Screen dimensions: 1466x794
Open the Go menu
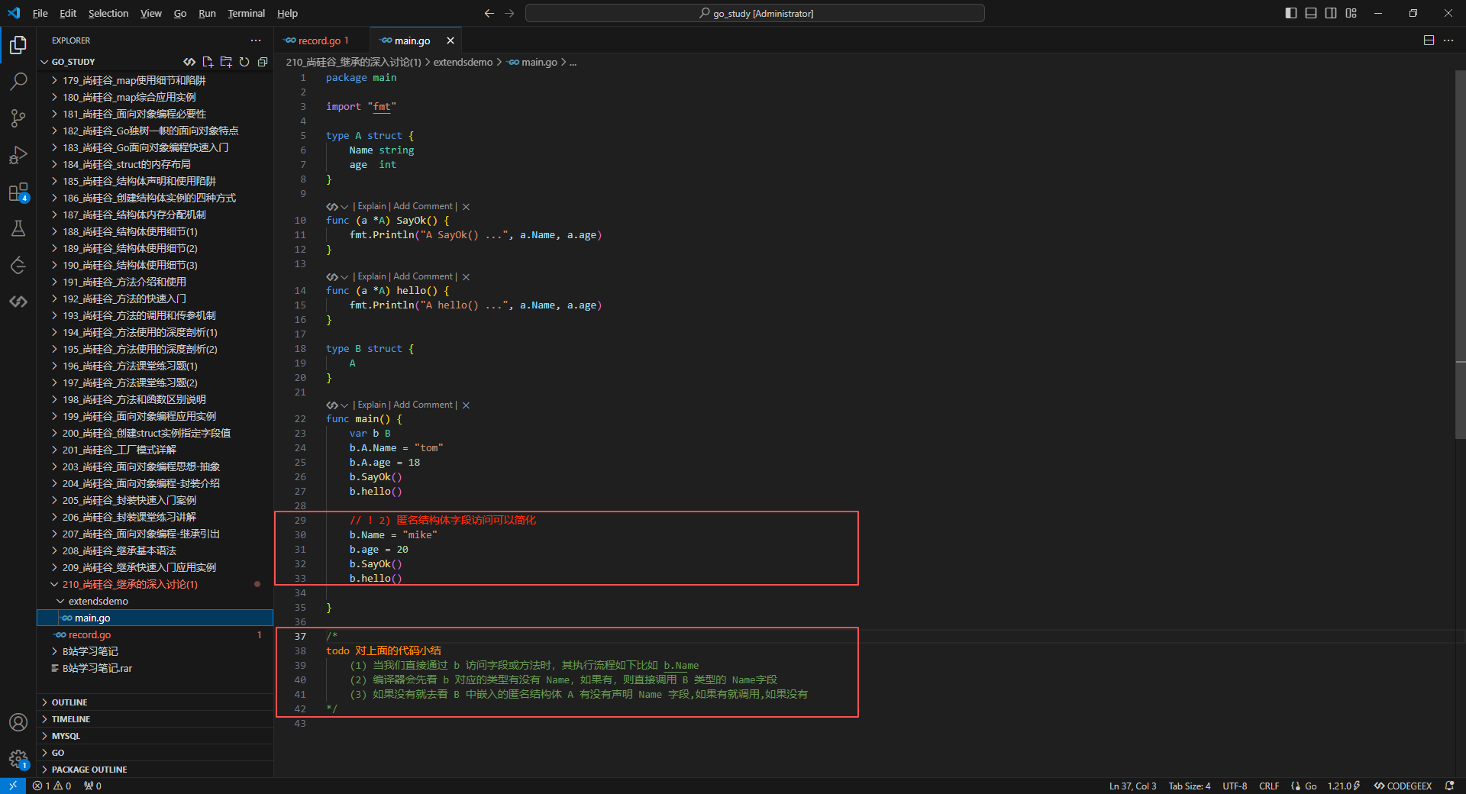180,13
